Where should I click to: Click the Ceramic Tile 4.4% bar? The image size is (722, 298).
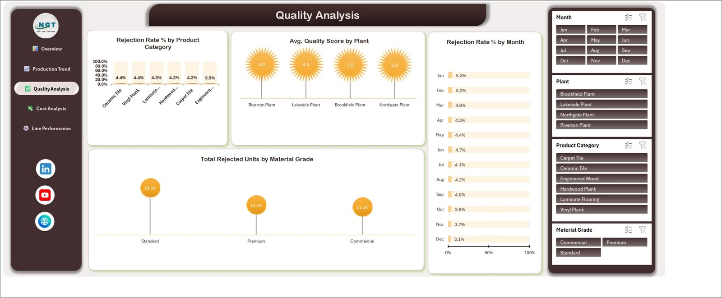pyautogui.click(x=120, y=84)
